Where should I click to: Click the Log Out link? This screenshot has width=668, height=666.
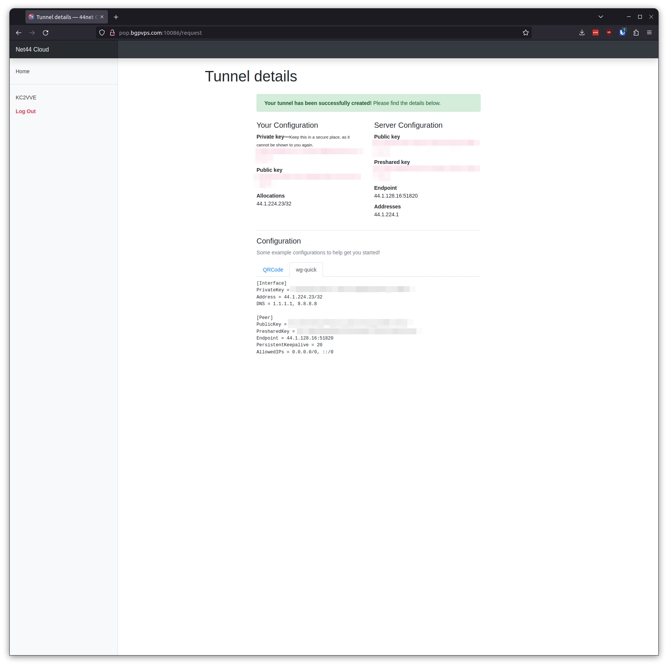pyautogui.click(x=26, y=111)
